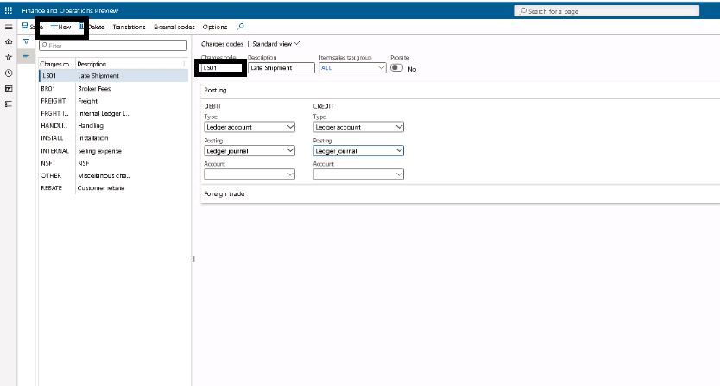Click the Finance and Operations Preview title
Viewport: 720px width, 386px height.
pyautogui.click(x=70, y=10)
